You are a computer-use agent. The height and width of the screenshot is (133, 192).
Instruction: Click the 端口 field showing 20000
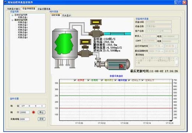(25, 112)
